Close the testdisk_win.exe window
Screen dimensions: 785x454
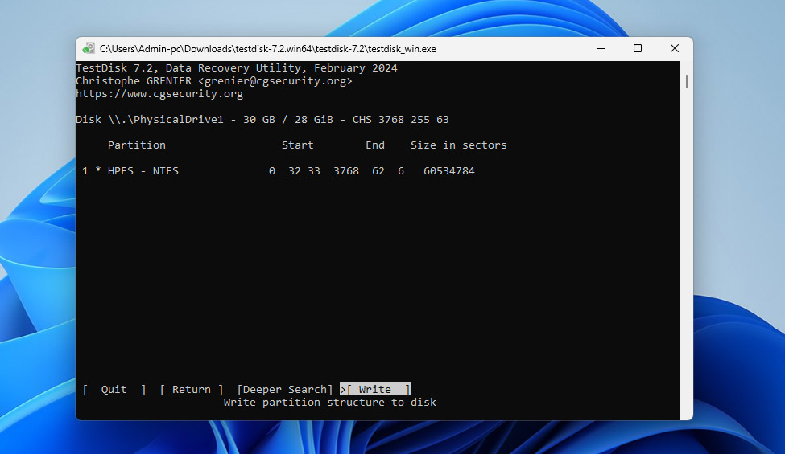coord(675,48)
